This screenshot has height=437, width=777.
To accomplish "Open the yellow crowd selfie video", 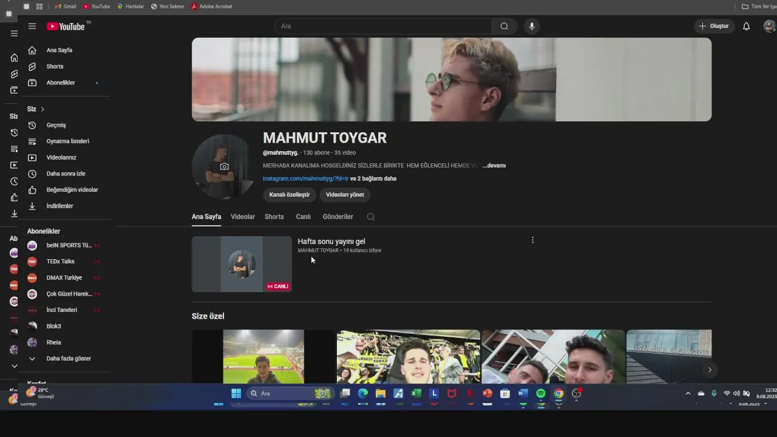I will point(409,356).
